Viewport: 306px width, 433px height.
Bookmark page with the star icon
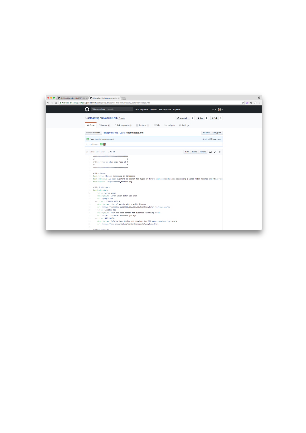[243, 103]
